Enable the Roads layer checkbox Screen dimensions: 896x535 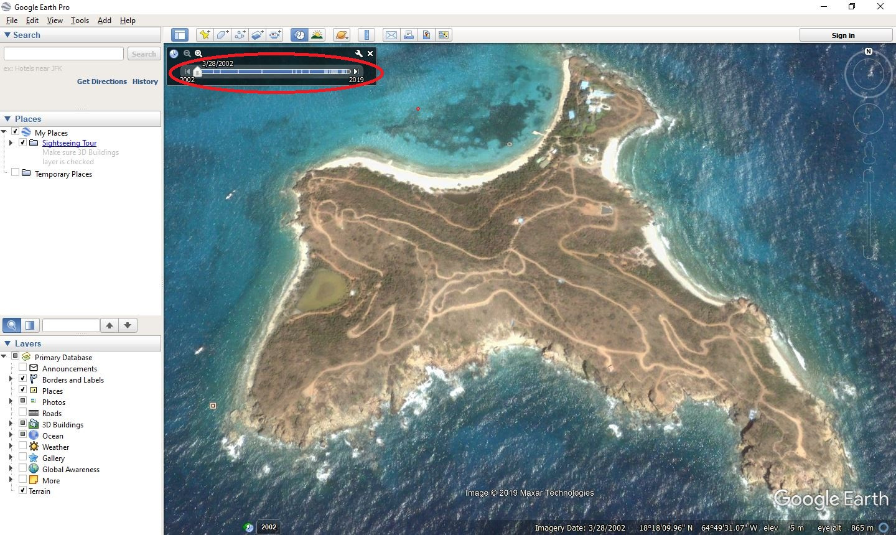coord(23,413)
